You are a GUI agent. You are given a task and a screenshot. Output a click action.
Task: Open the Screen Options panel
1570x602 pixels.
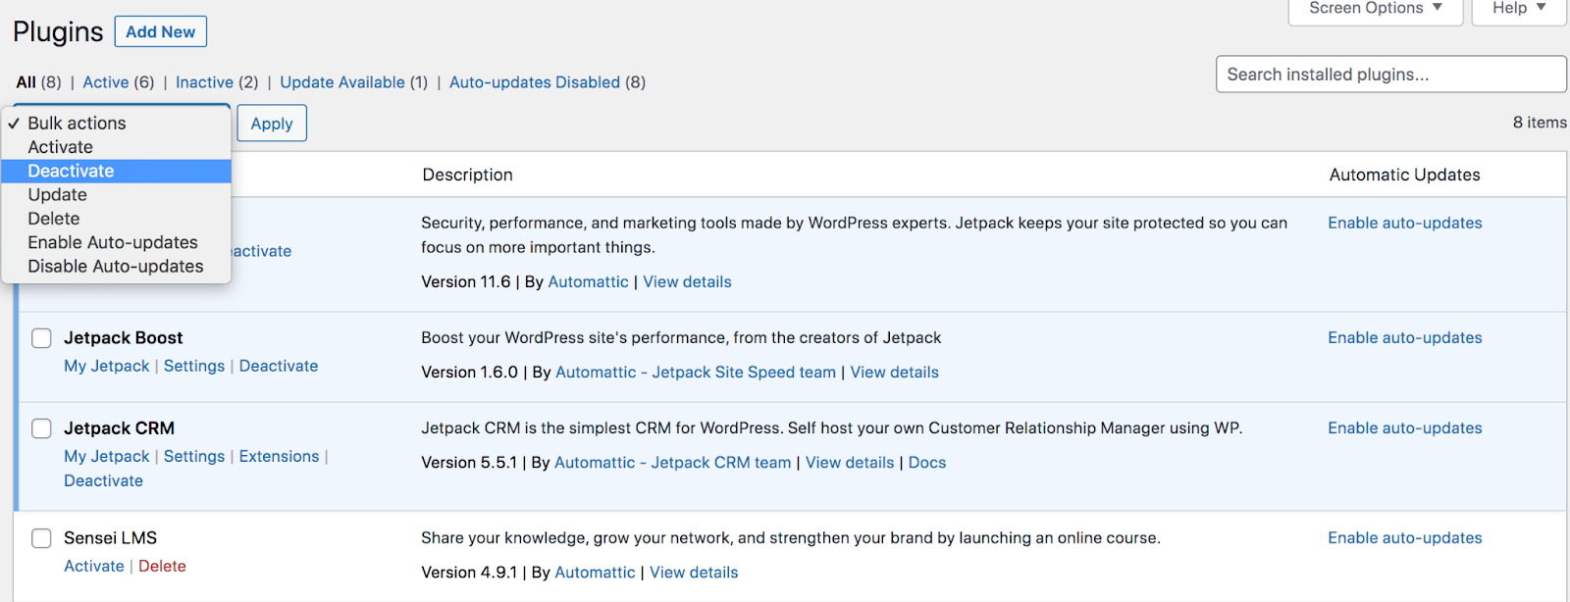[x=1376, y=9]
